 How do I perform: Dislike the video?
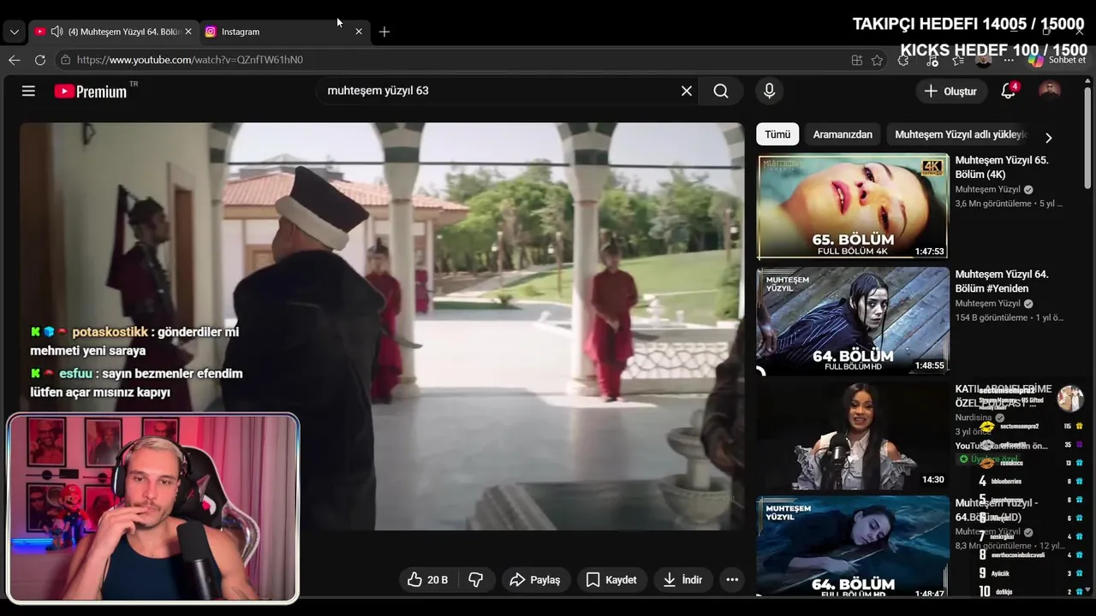[x=476, y=579]
